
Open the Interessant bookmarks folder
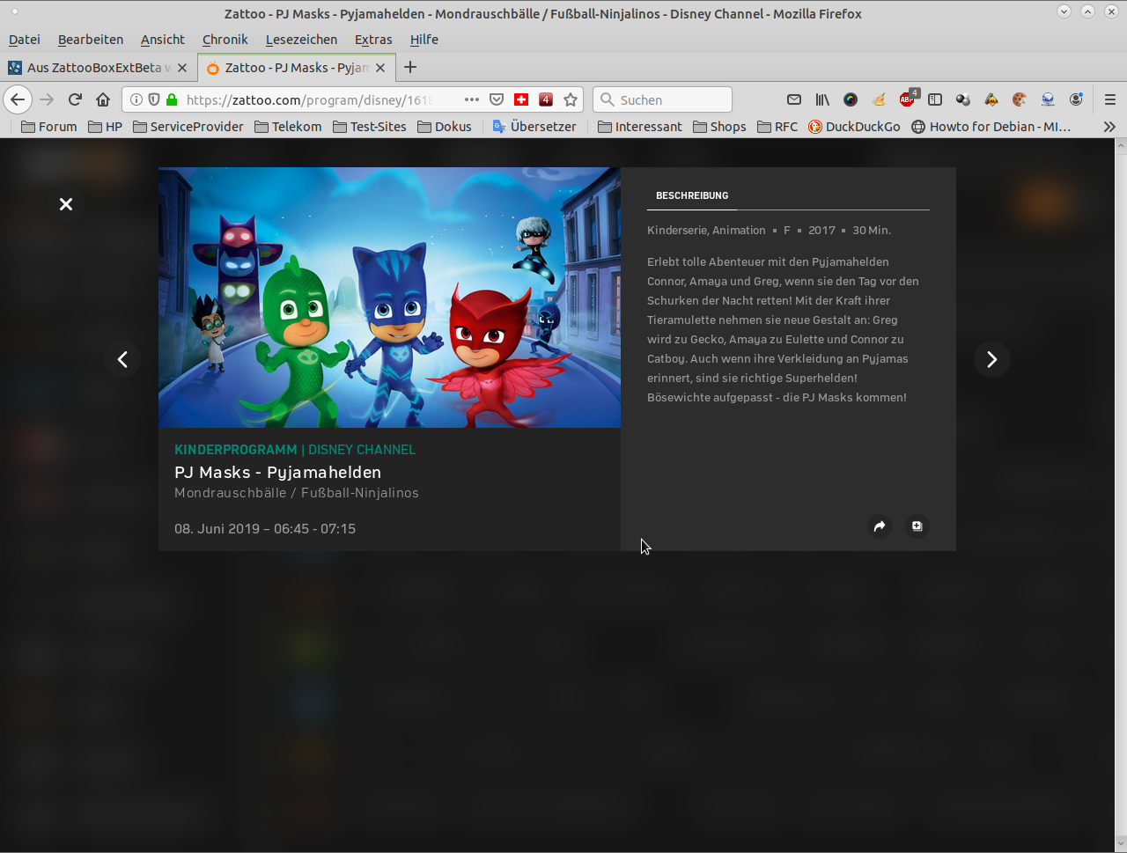point(640,127)
